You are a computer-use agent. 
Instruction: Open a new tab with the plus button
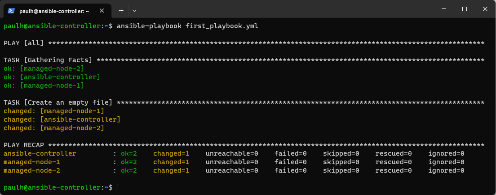(x=121, y=10)
